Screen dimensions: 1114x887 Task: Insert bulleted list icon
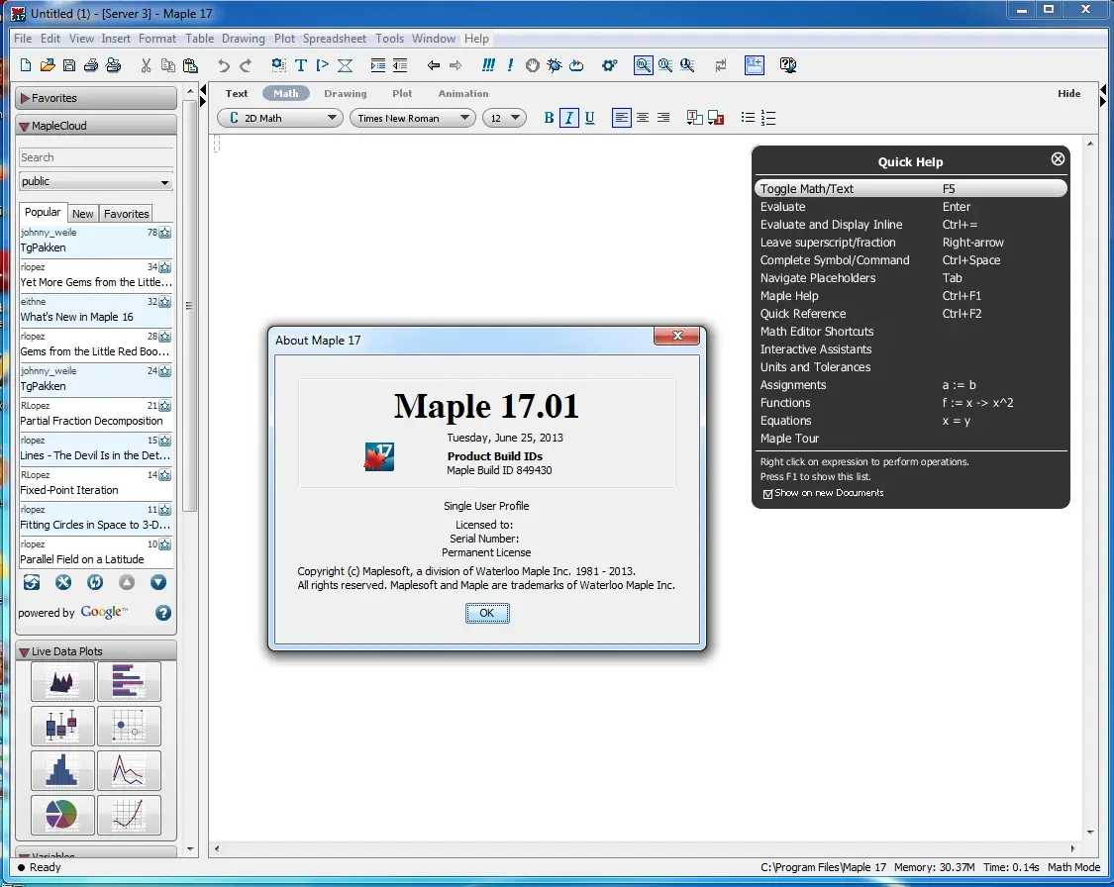point(748,117)
